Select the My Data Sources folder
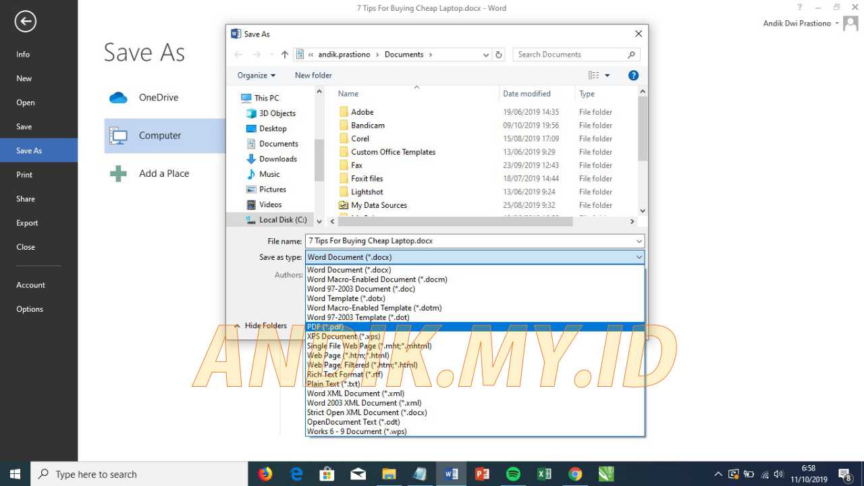The image size is (864, 486). [x=379, y=205]
